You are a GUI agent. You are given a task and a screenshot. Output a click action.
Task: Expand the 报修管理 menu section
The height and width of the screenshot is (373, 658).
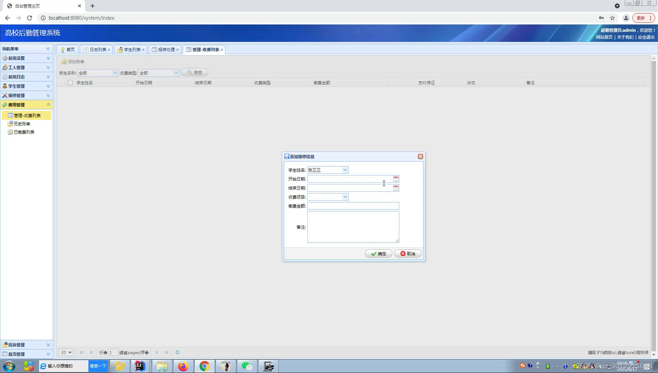pos(26,95)
